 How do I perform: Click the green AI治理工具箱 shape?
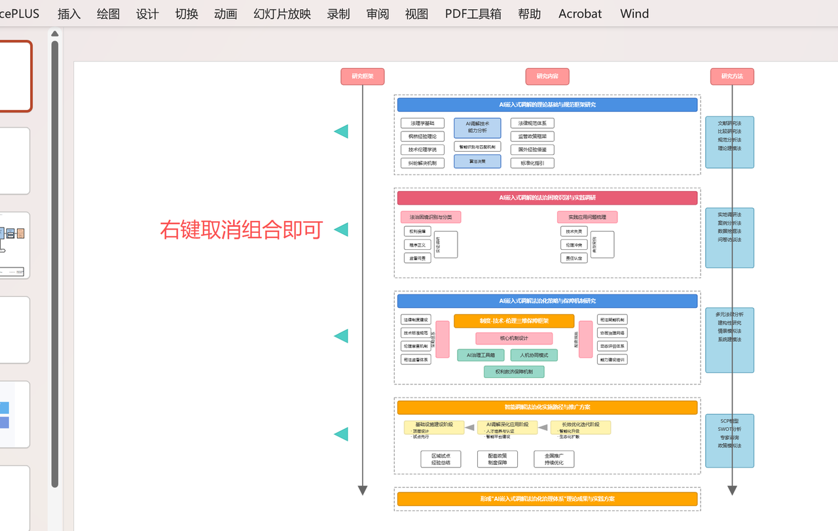481,354
